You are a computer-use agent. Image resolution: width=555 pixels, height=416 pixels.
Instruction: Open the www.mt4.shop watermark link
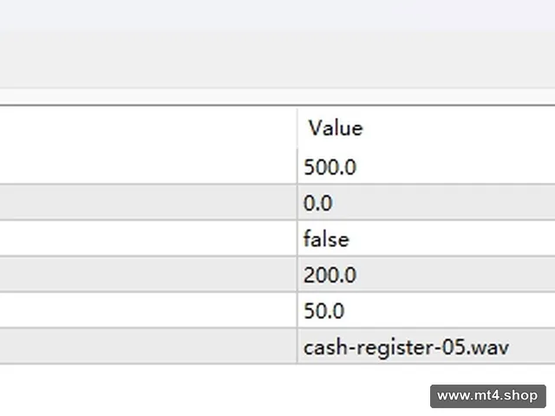pos(487,396)
